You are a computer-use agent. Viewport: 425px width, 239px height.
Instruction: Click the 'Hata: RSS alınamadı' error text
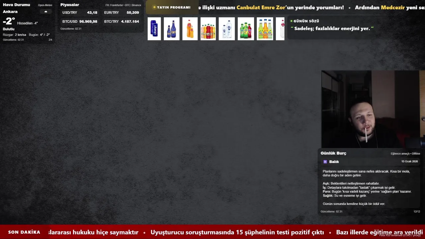click(x=400, y=235)
